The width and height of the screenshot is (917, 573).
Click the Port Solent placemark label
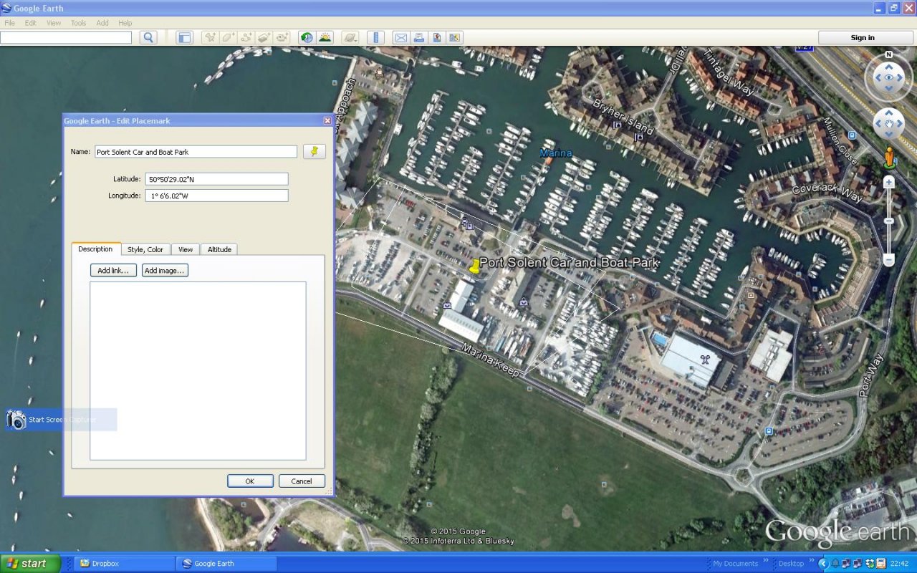pyautogui.click(x=569, y=263)
